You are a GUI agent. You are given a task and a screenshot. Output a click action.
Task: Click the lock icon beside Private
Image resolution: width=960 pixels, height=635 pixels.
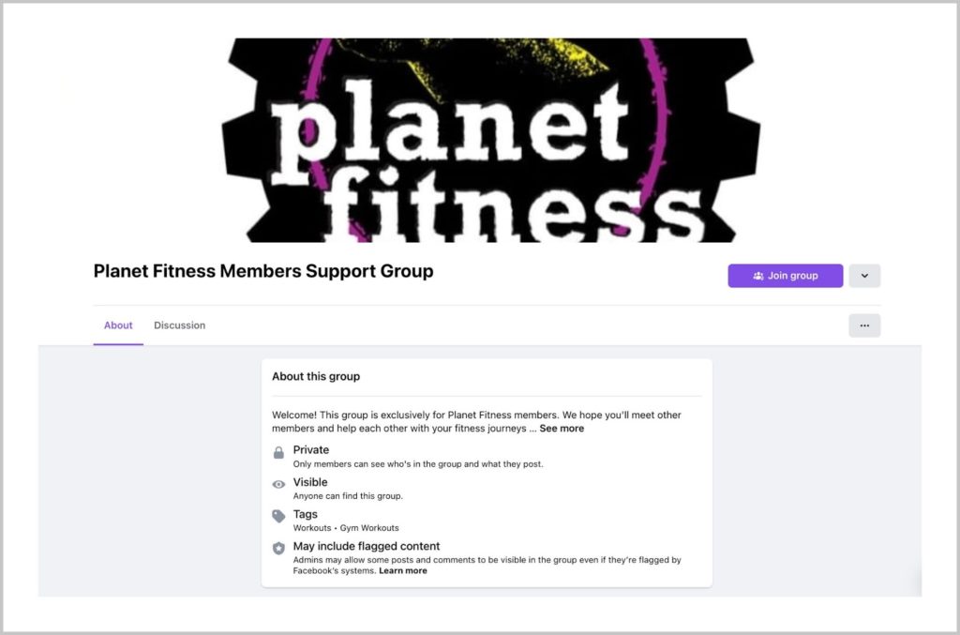point(278,453)
